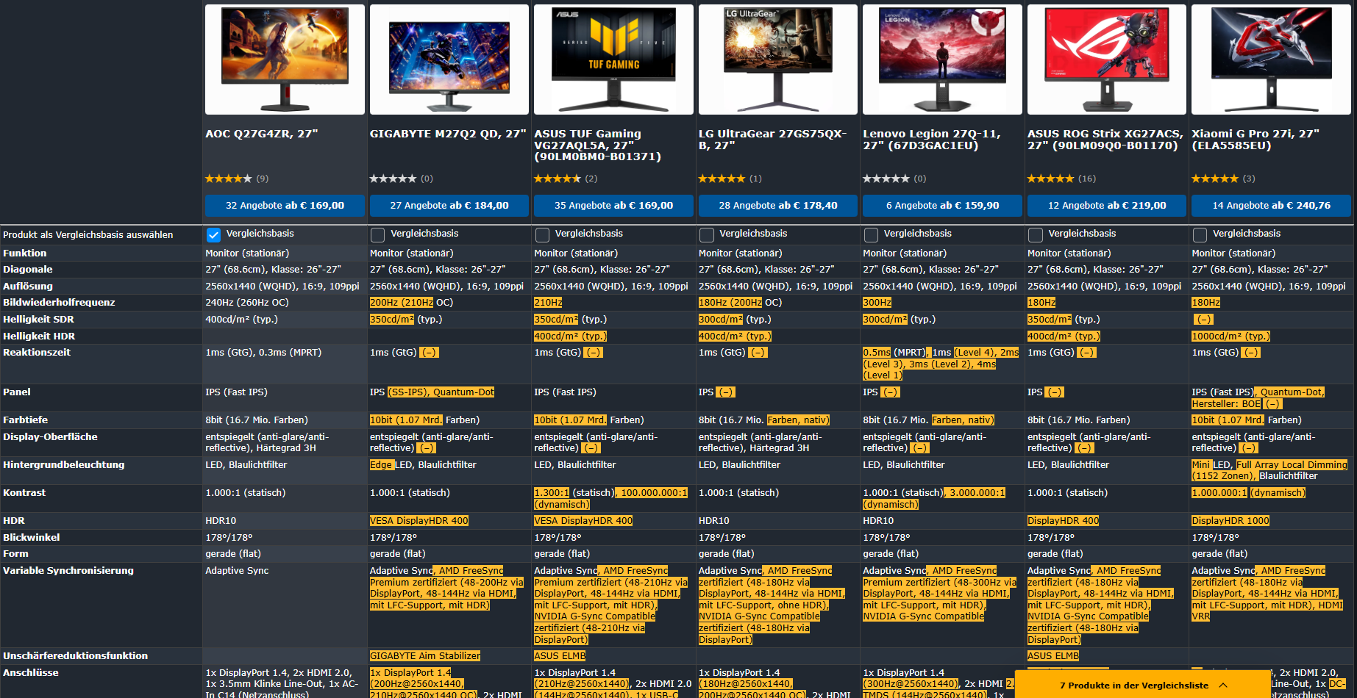Click AOC's 240Hz (260Hz OC) value

[x=247, y=302]
